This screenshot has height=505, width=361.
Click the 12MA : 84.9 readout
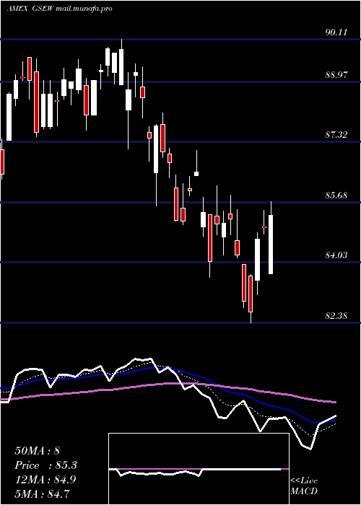(45, 480)
